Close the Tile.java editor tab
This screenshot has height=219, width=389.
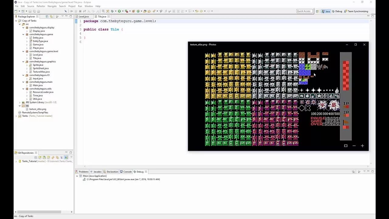tap(108, 16)
